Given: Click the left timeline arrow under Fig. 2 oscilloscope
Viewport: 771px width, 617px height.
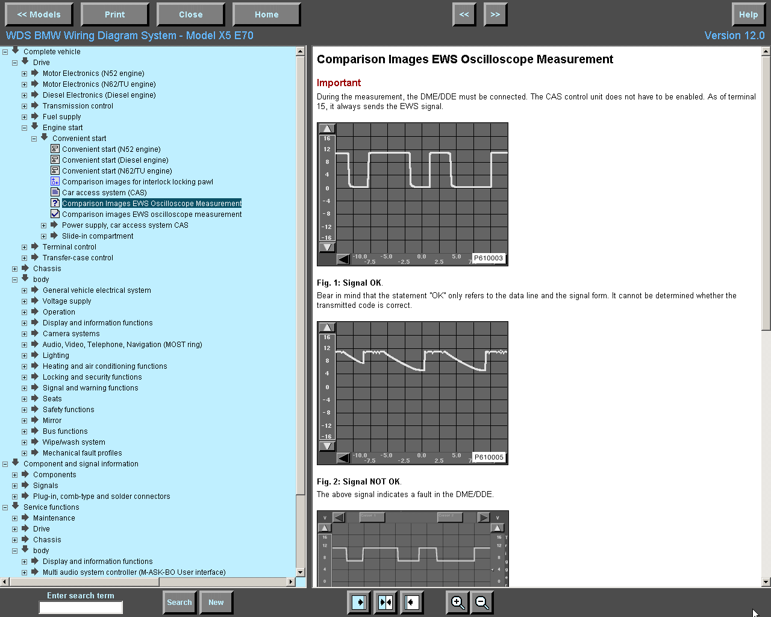Looking at the screenshot, I should coord(343,458).
